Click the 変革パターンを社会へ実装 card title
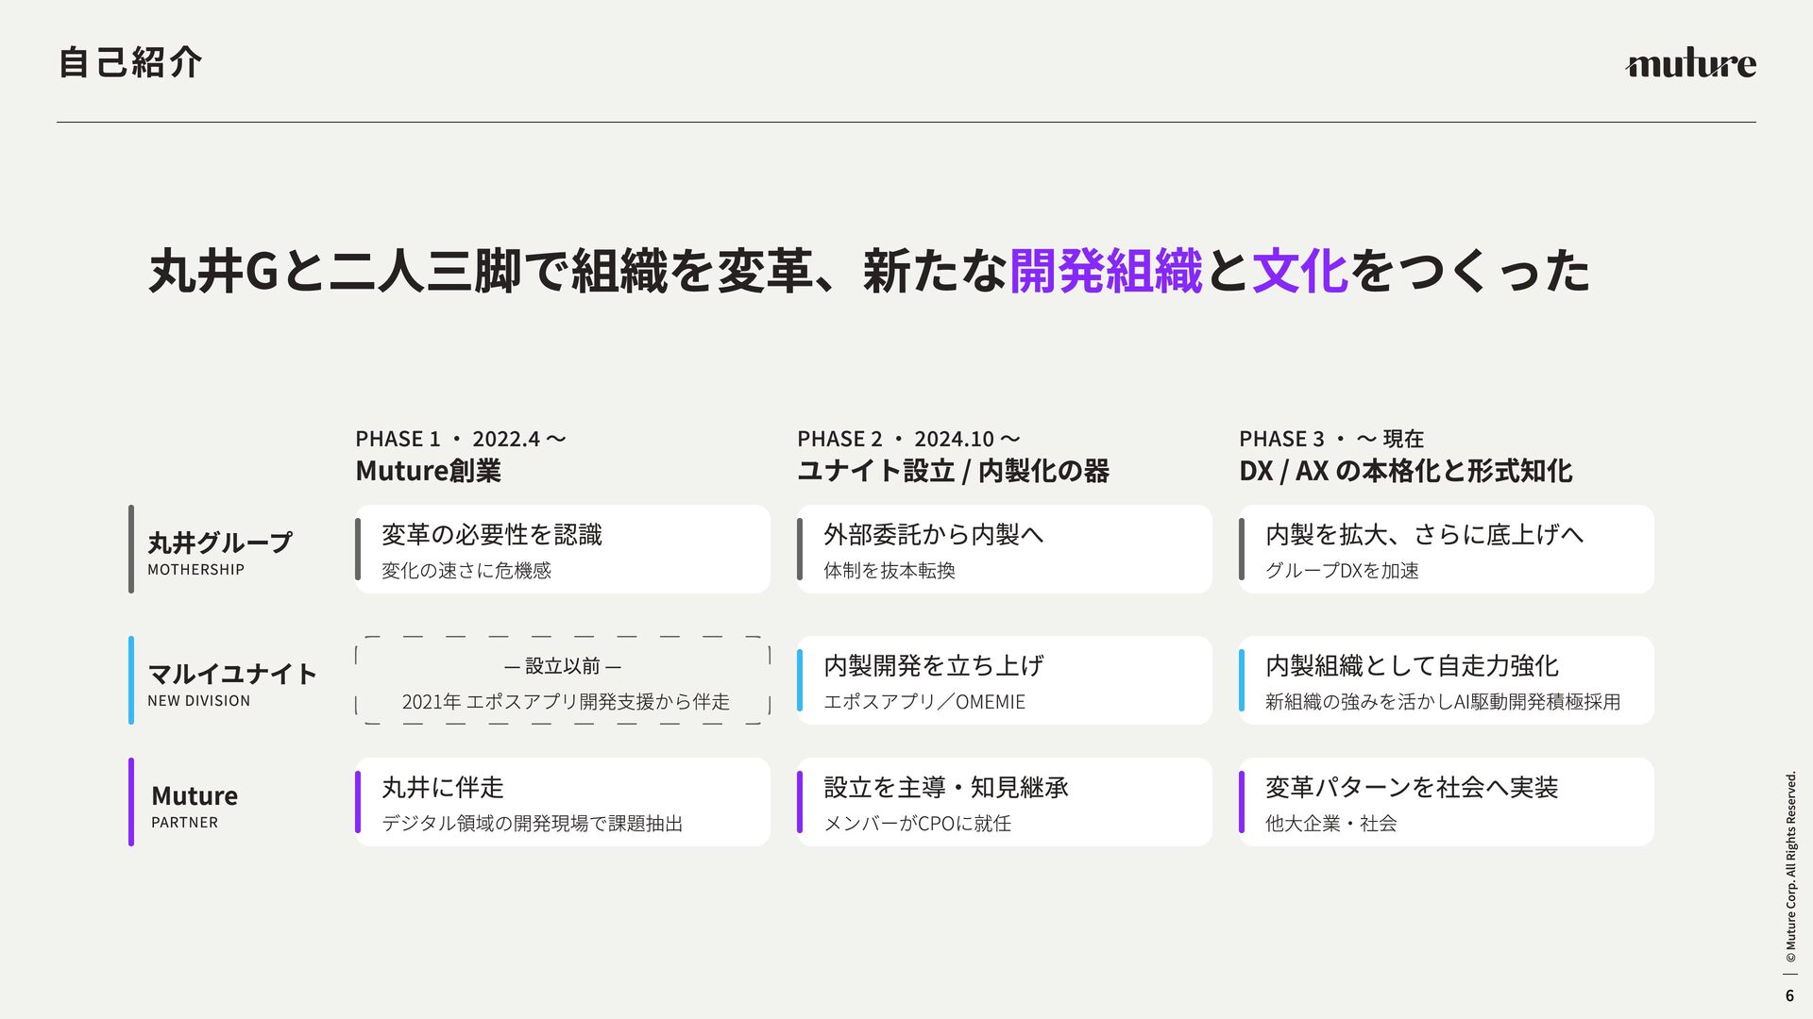 pyautogui.click(x=1412, y=788)
